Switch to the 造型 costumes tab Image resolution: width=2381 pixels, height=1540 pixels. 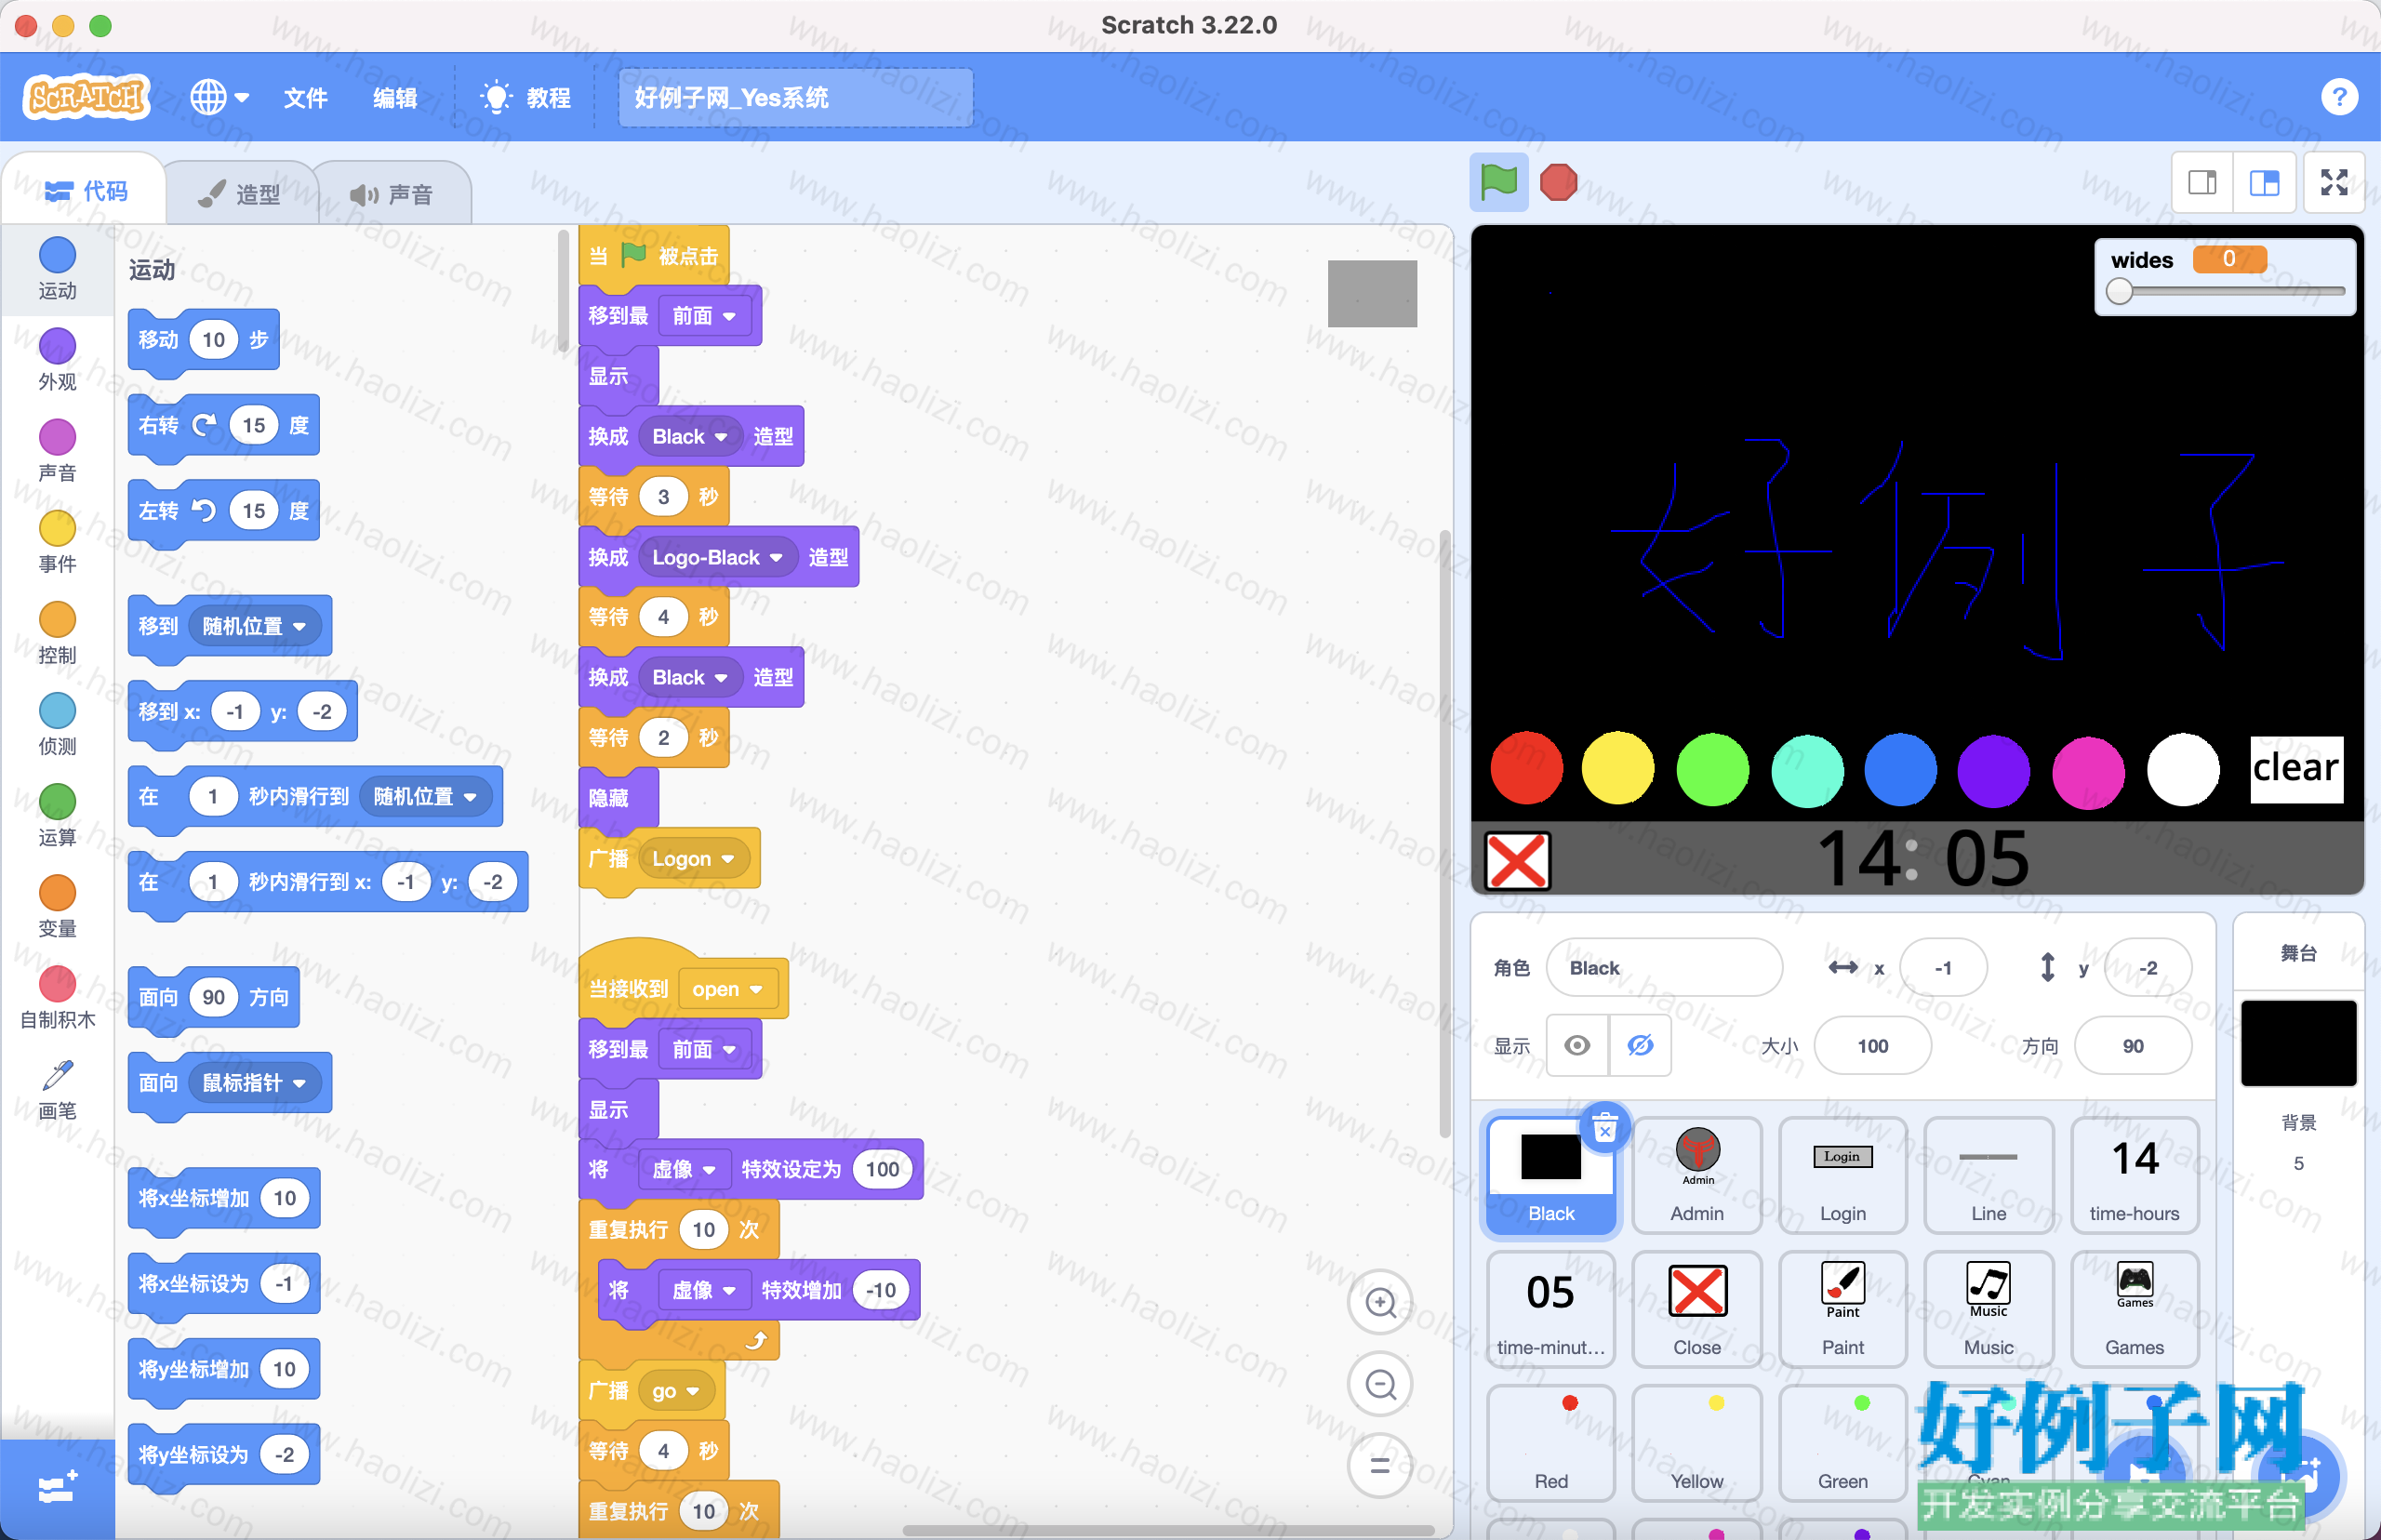pyautogui.click(x=240, y=193)
